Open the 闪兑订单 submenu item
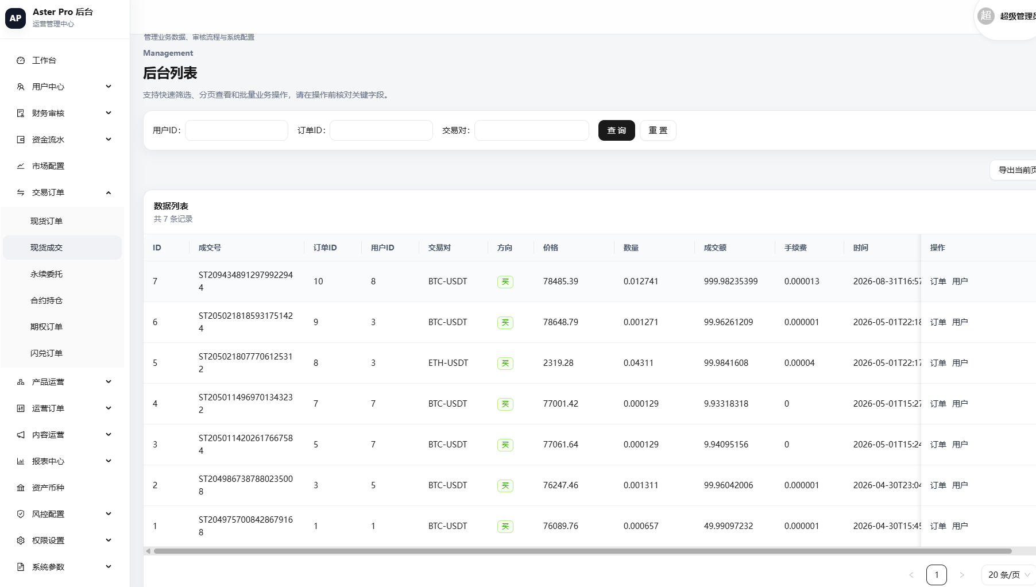Screen dimensions: 1036x587 point(62,353)
